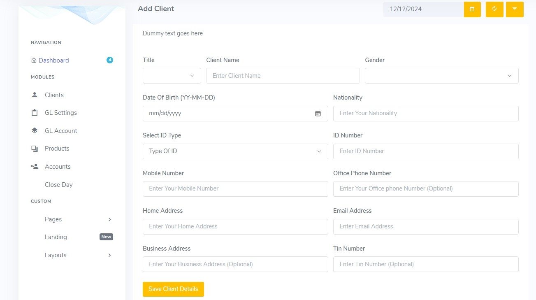Click the yellow calendar icon button

pyautogui.click(x=472, y=9)
